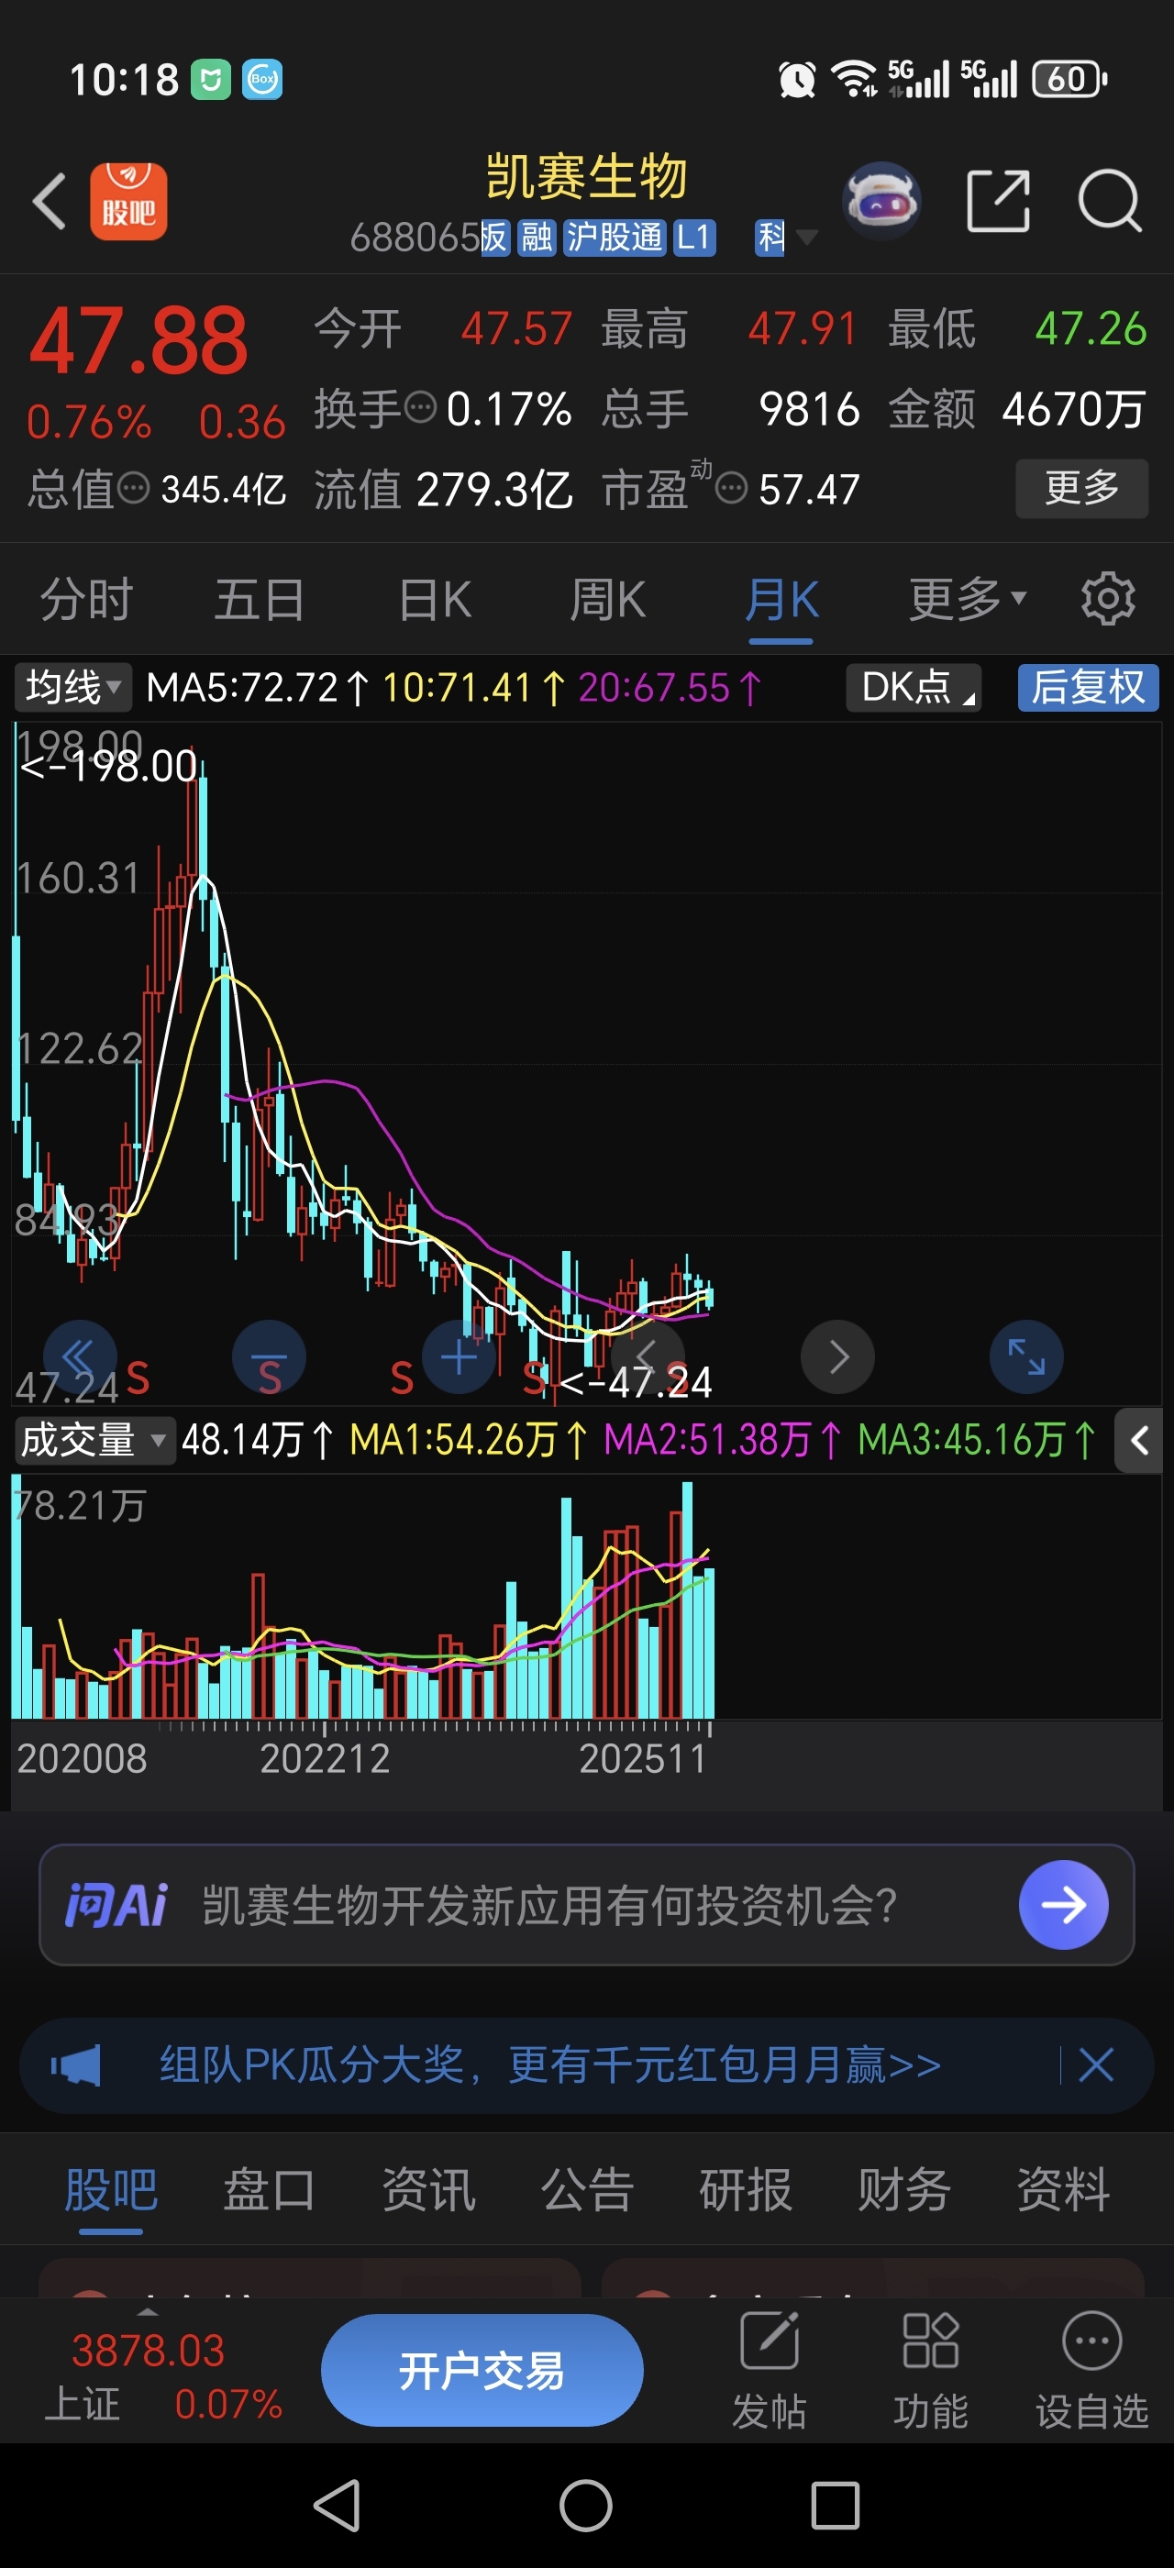Open the 组队PK瓜分大奖 promotion link
This screenshot has width=1174, height=2568.
(550, 2064)
